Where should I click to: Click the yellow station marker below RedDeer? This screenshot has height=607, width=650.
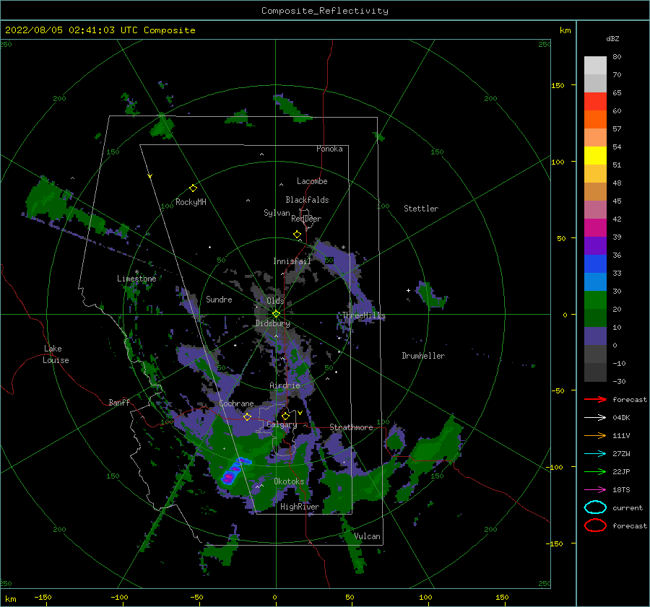298,235
